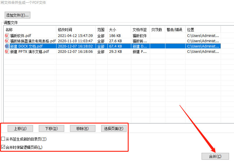
Task: Select the file 福昕转换器演示专用表格.pdf
Action: point(33,41)
